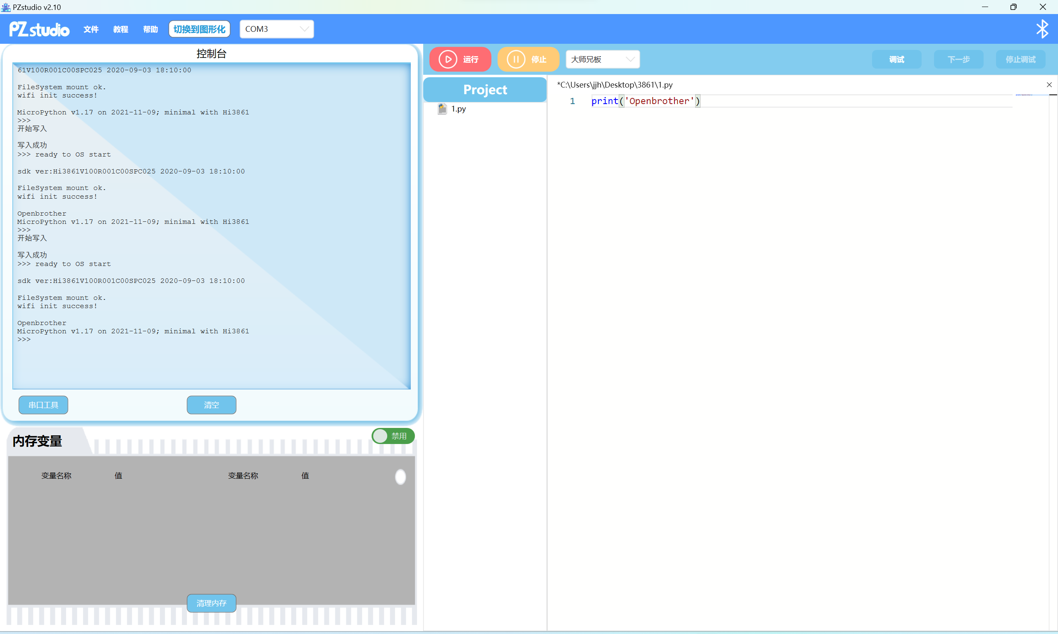Click the code minimap thumbnail
This screenshot has width=1058, height=634.
click(x=1024, y=95)
